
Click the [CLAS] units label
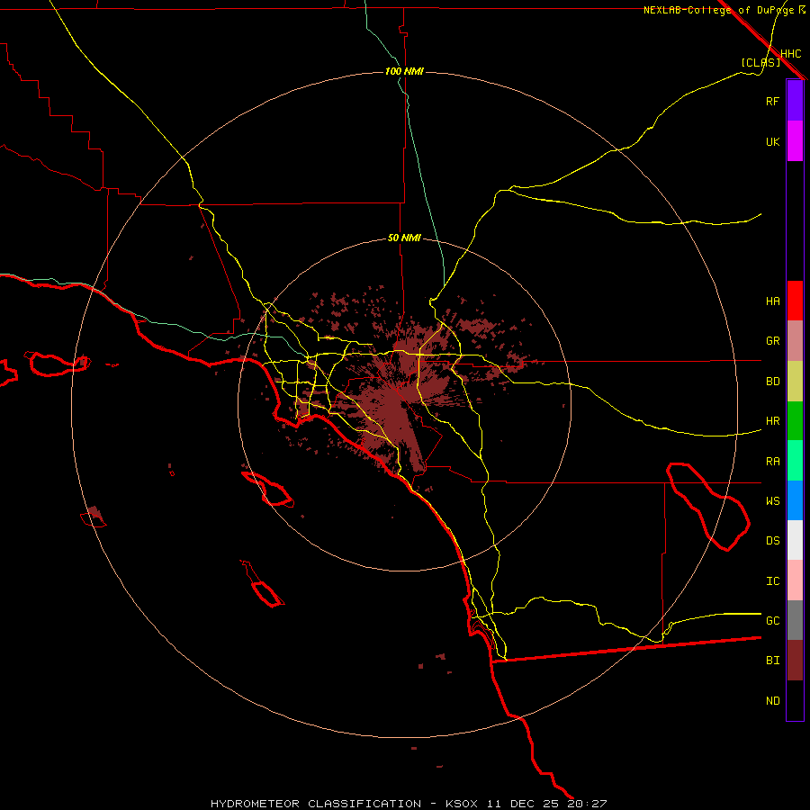[x=760, y=63]
